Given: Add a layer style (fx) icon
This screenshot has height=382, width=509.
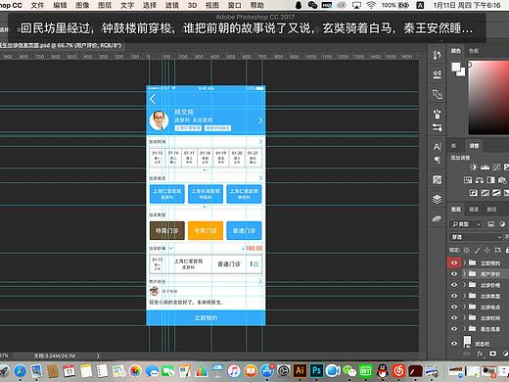Looking at the screenshot, I should (480, 354).
